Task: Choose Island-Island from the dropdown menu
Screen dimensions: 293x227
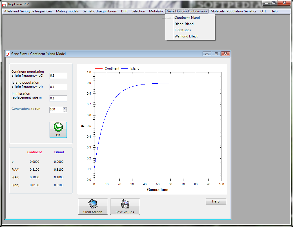Action: 190,24
